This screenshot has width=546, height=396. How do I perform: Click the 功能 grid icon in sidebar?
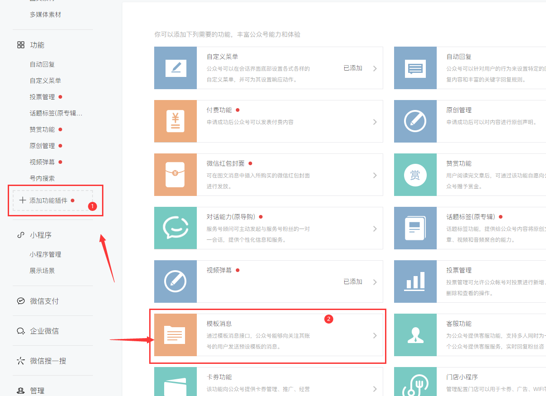pos(21,45)
